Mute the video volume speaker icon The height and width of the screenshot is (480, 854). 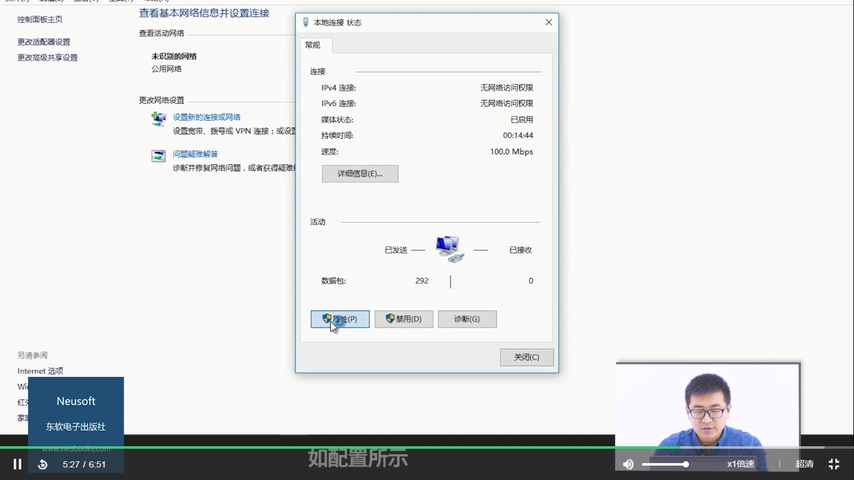[x=628, y=464]
